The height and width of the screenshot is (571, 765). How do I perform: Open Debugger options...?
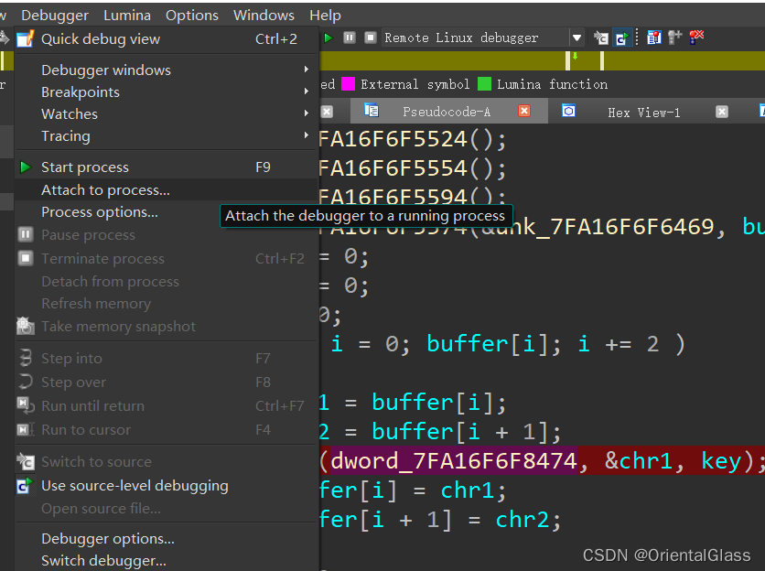pos(167,538)
